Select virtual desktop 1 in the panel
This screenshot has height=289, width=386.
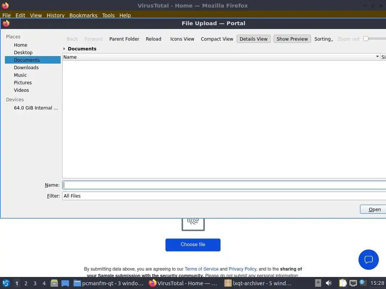[x=17, y=283]
